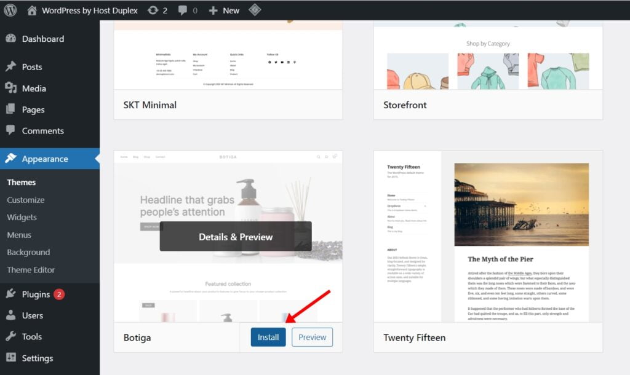
Task: Install the Botiga theme
Action: click(268, 337)
